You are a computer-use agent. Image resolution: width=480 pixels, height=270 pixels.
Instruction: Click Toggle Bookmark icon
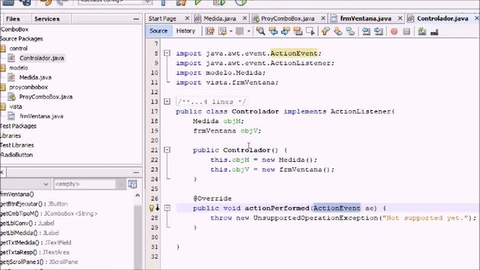[350, 31]
